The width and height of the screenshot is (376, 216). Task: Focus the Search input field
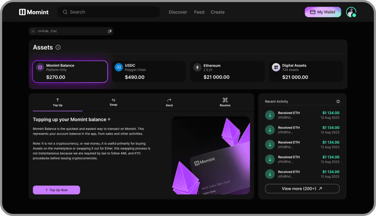111,12
